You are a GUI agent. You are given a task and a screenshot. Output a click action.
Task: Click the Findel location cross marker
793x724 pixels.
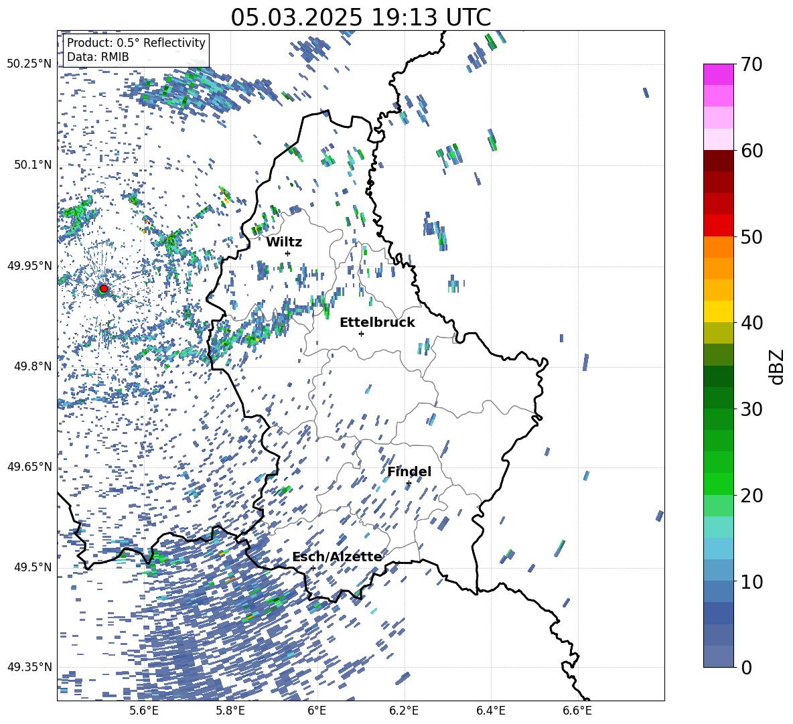(409, 484)
